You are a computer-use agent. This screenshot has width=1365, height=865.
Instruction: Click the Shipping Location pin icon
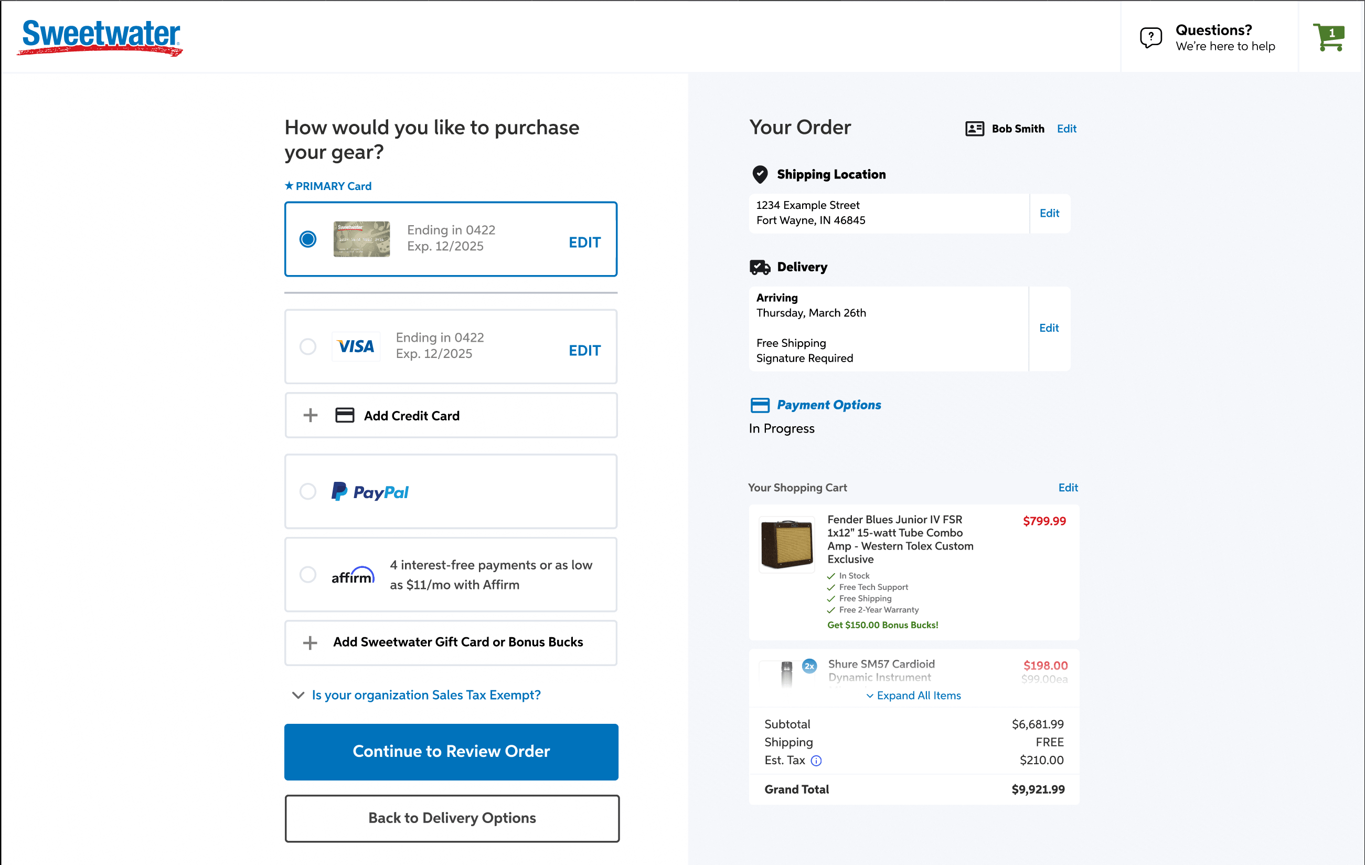[x=760, y=174]
